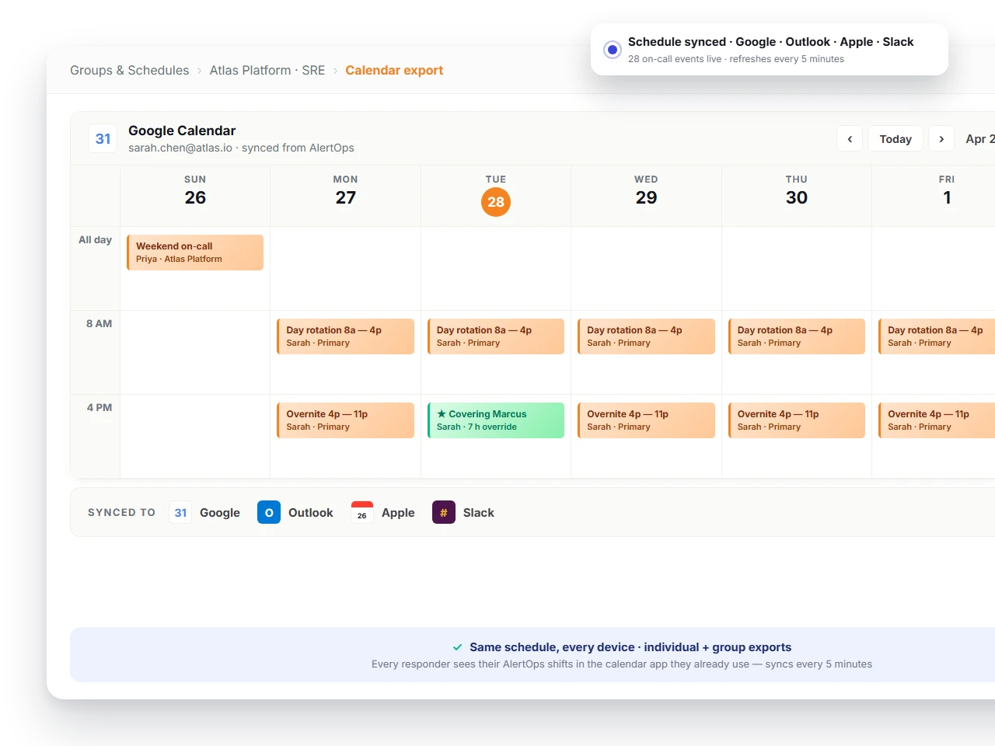The width and height of the screenshot is (995, 746).
Task: Click Slack icon in Synced to
Action: click(444, 512)
